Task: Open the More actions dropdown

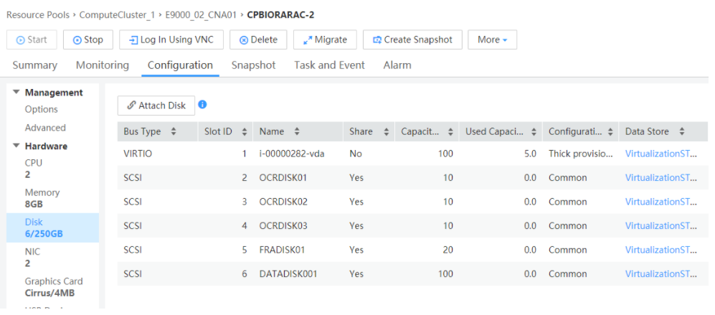Action: click(492, 40)
